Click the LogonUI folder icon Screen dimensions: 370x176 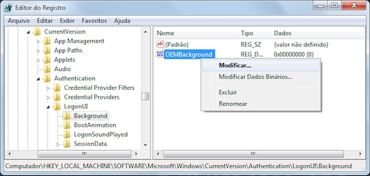tap(57, 106)
